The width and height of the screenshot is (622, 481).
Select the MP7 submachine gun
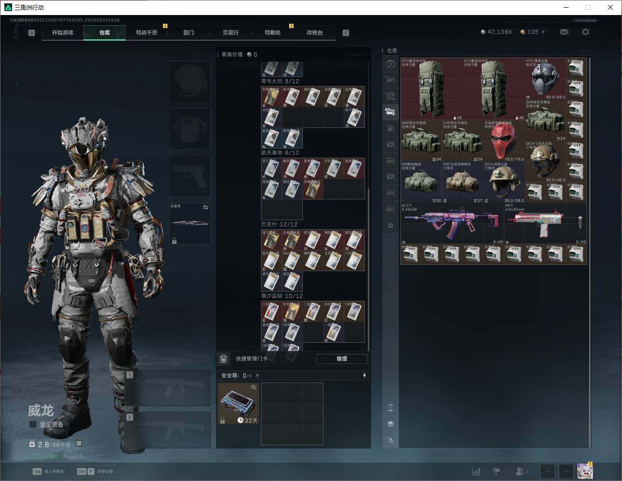pyautogui.click(x=546, y=224)
